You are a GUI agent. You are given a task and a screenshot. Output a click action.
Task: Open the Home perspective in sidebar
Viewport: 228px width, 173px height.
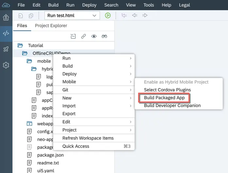tap(6, 17)
